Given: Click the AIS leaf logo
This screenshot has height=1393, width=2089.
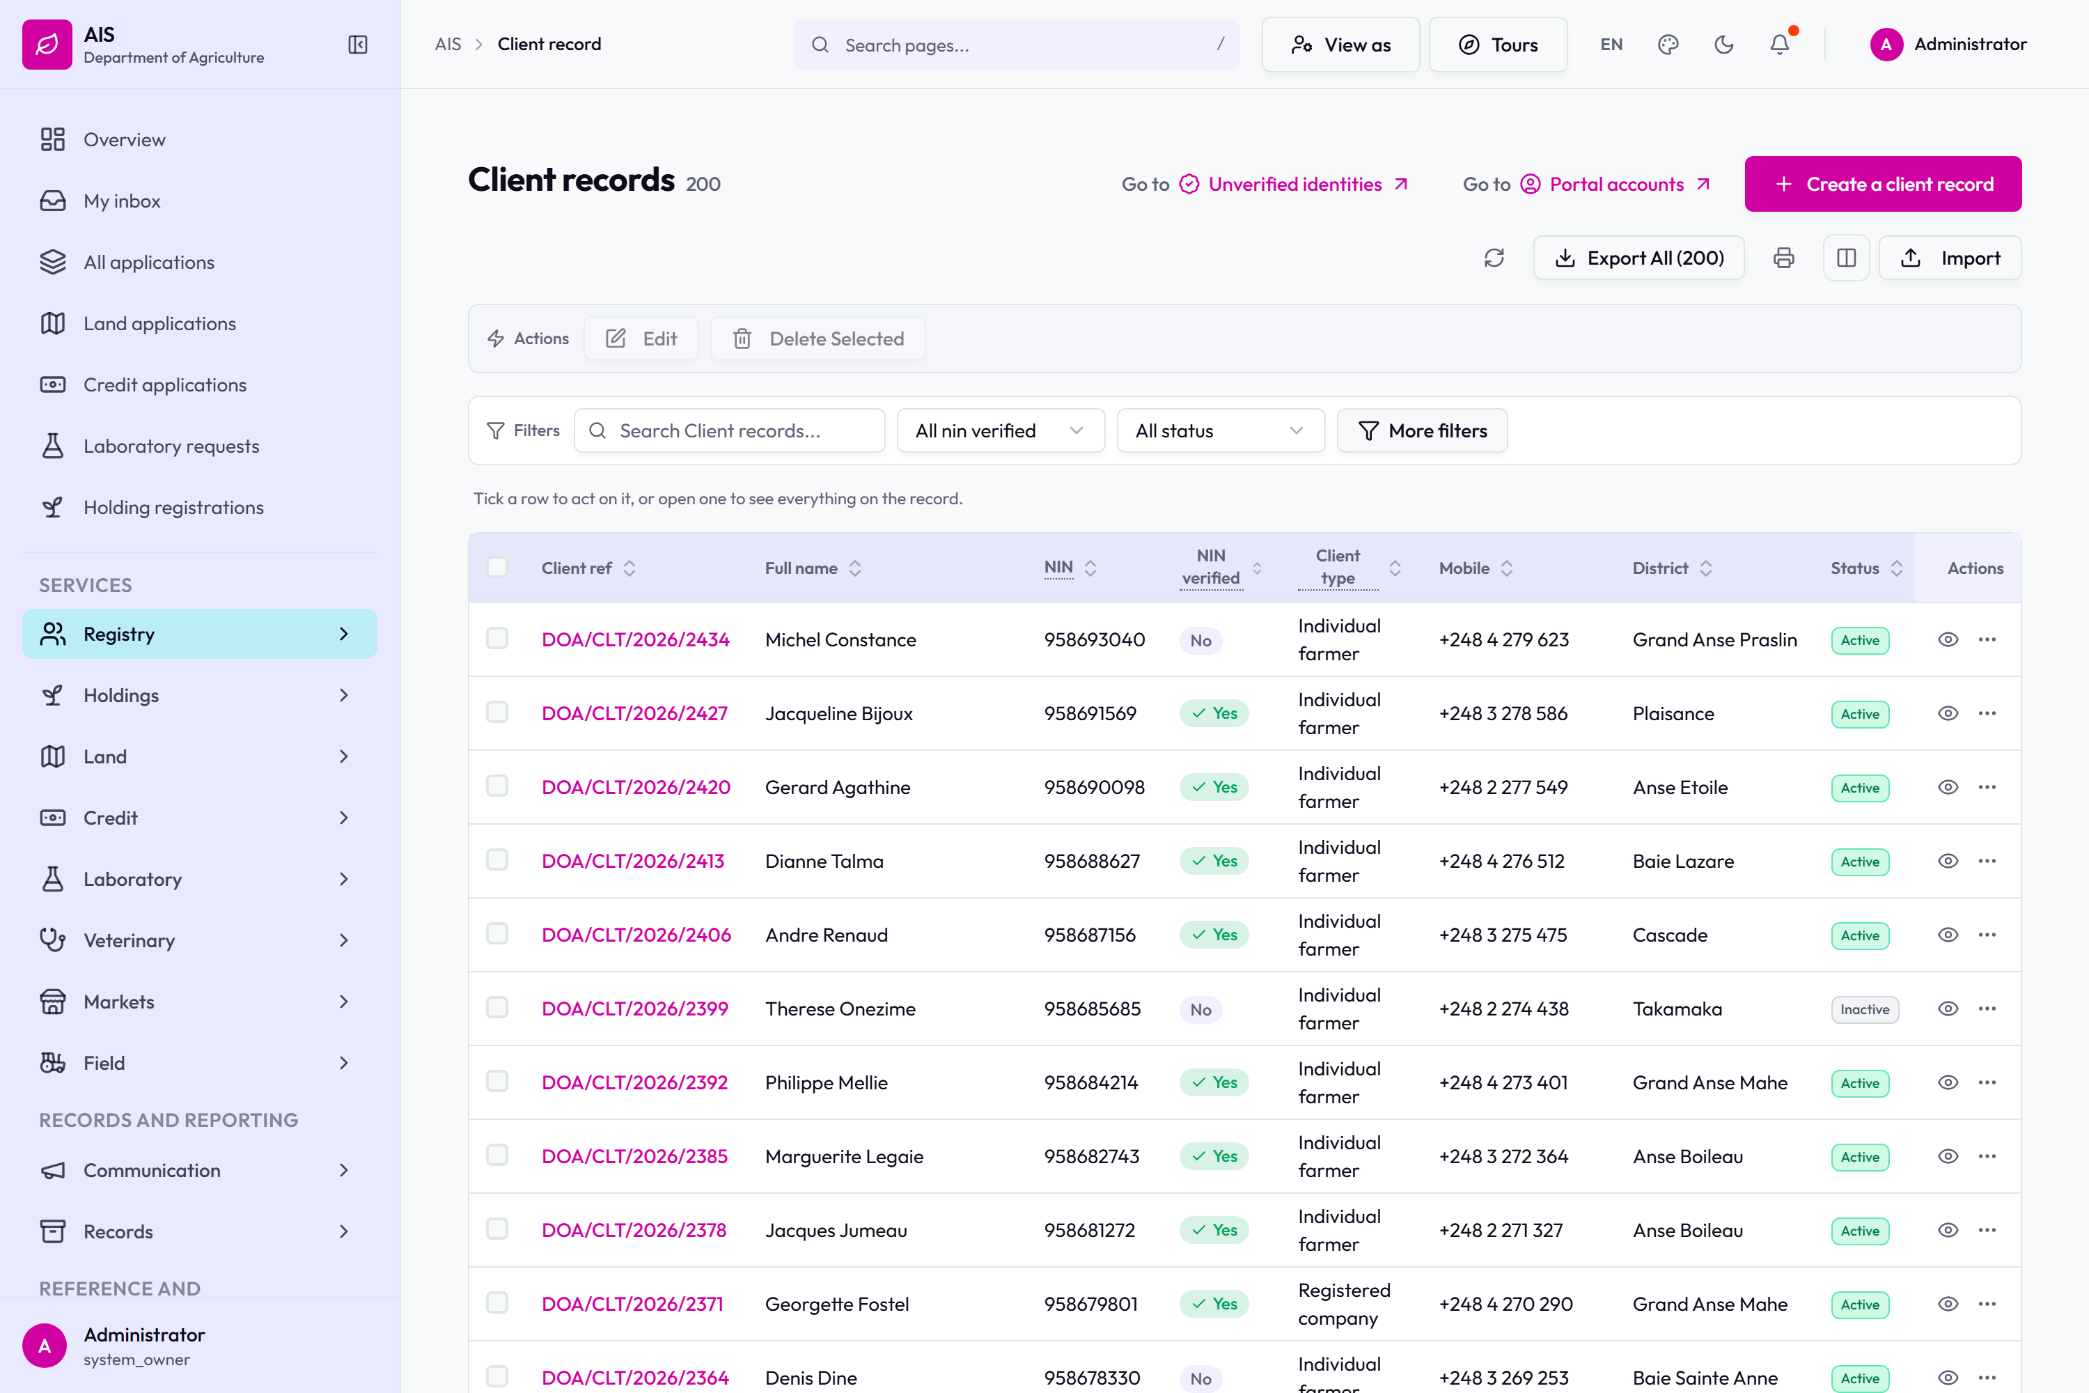Looking at the screenshot, I should pyautogui.click(x=47, y=45).
